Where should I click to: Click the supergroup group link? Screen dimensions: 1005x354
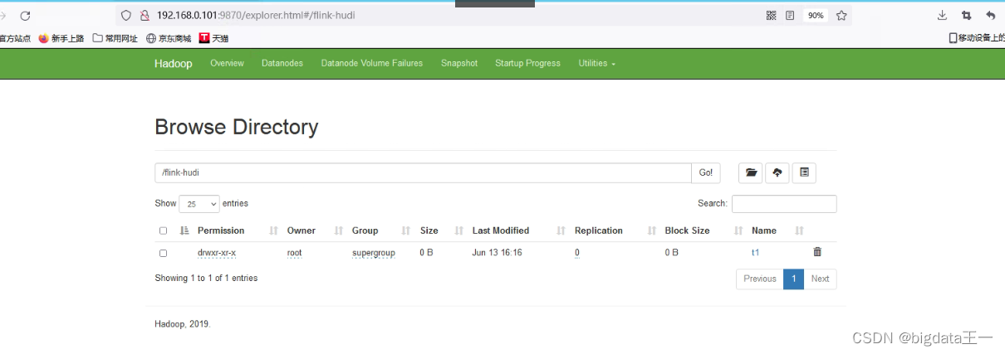click(374, 252)
